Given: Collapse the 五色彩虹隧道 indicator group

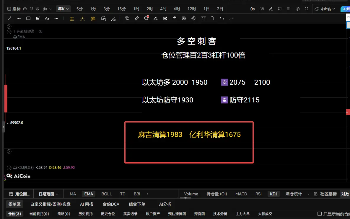Looking at the screenshot, I should tap(9, 32).
